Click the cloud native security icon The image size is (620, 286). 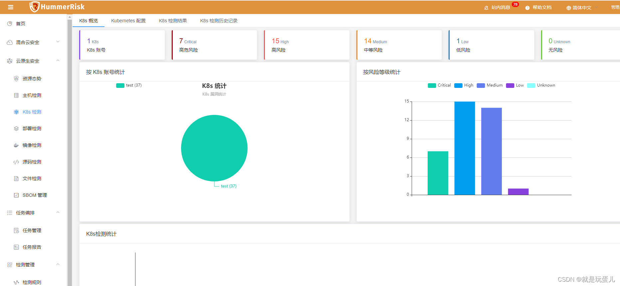(x=10, y=61)
